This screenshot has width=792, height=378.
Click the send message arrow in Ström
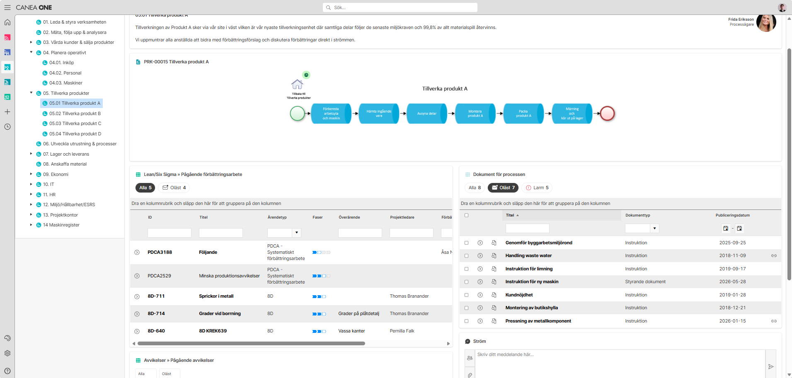(x=771, y=366)
